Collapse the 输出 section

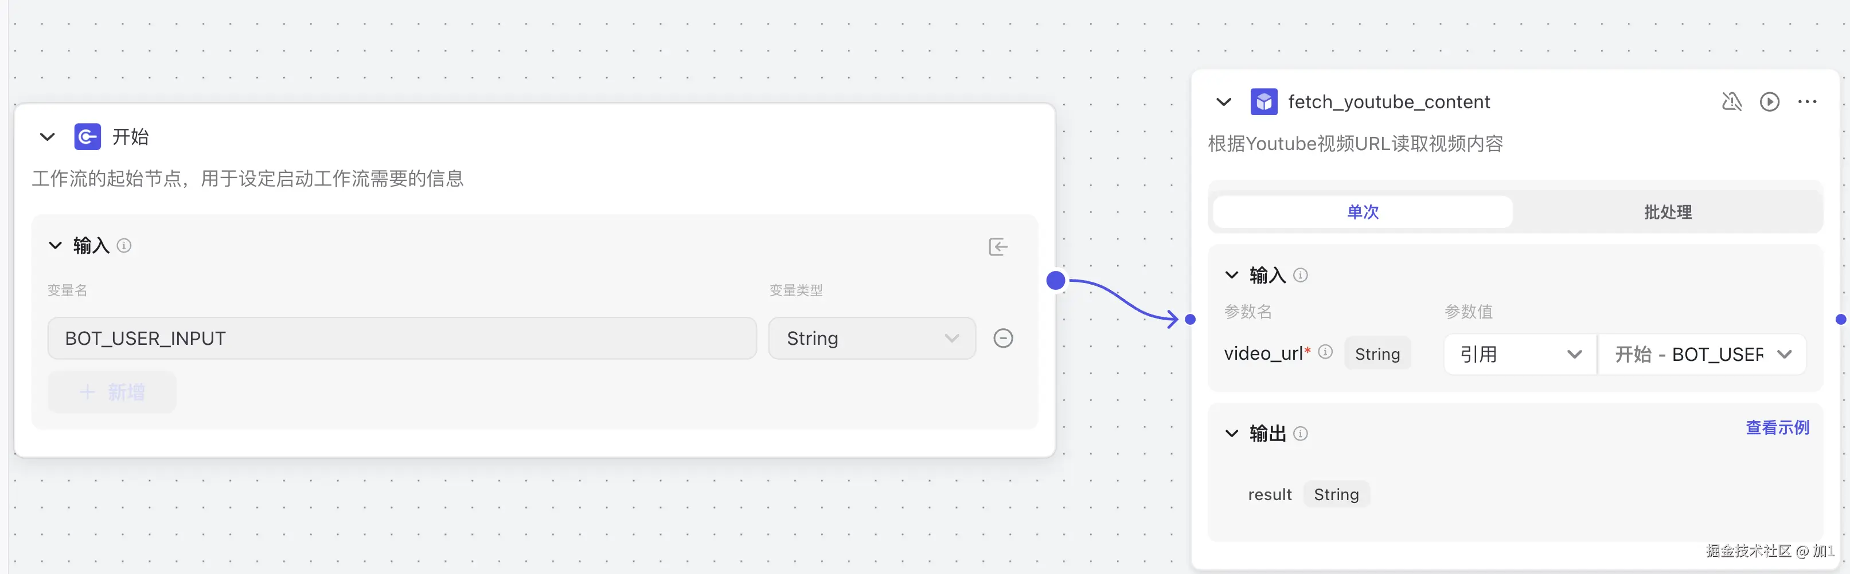click(x=1232, y=434)
